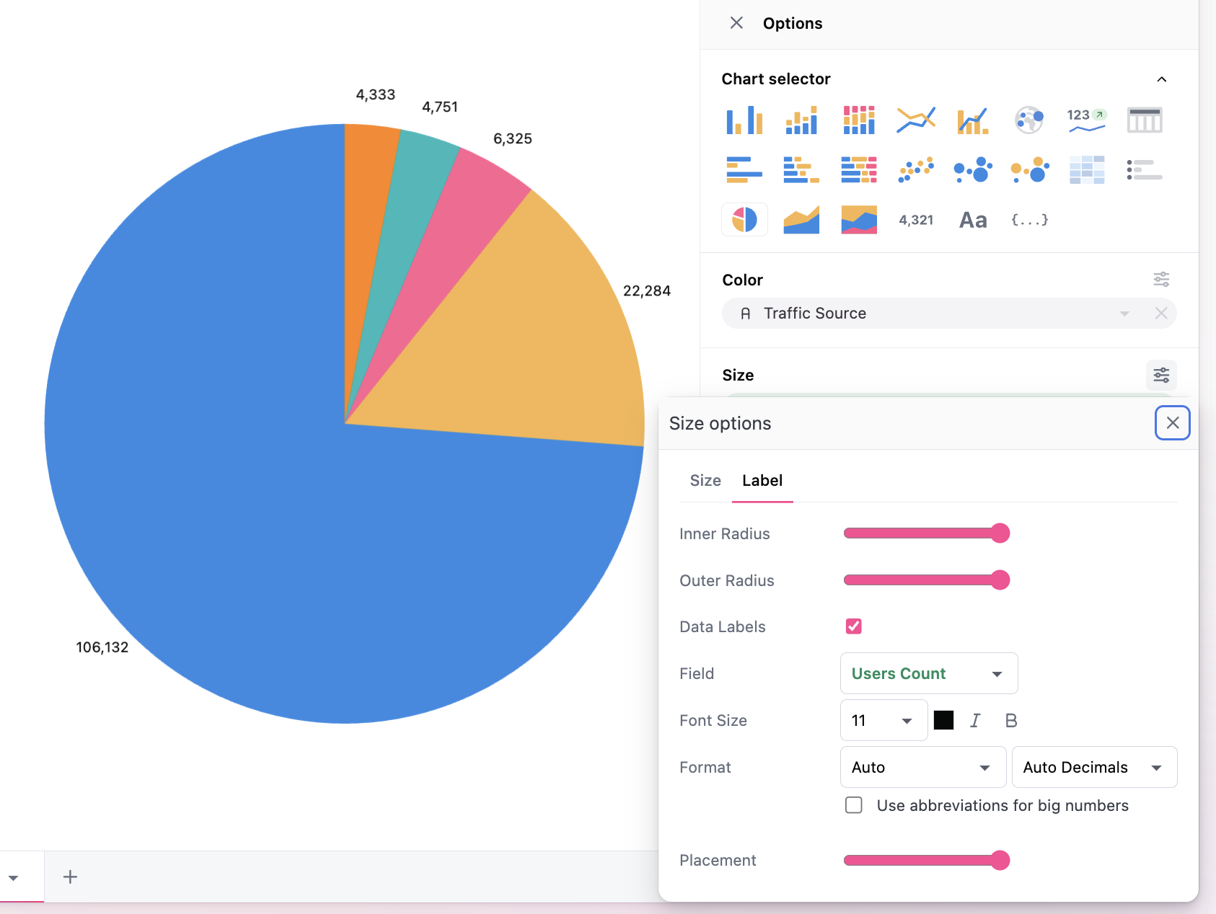This screenshot has width=1216, height=914.
Task: Expand the Auto Decimals dropdown
Action: 1094,767
